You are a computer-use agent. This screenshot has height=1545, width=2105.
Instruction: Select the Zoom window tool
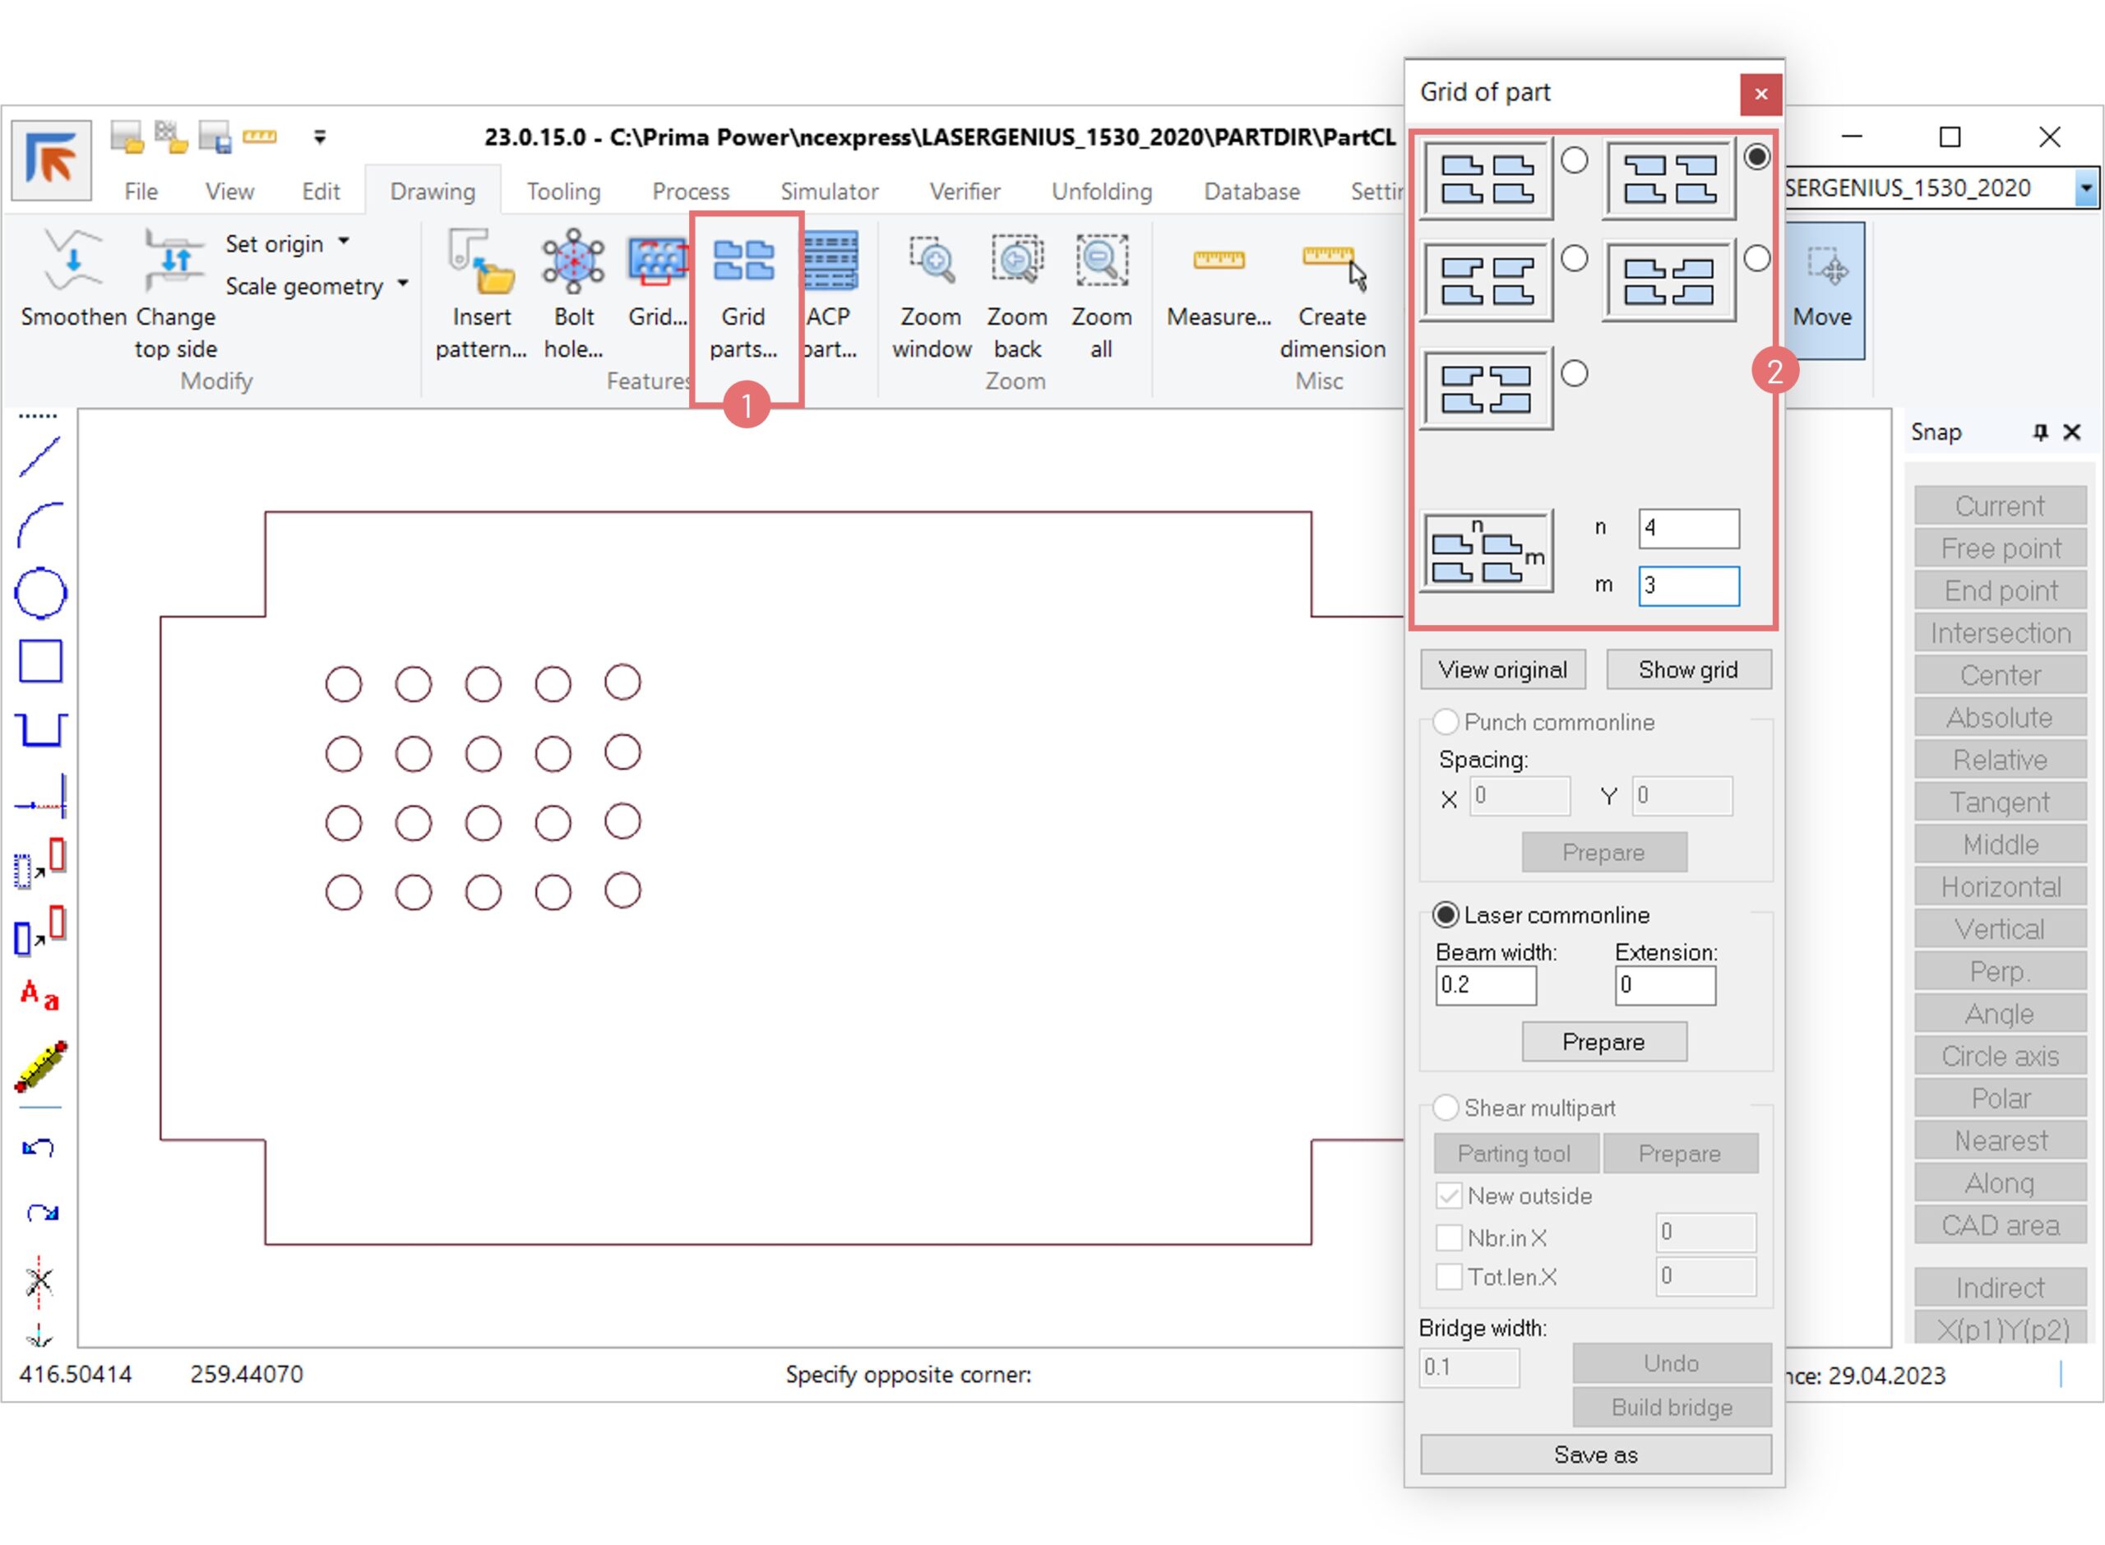931,260
